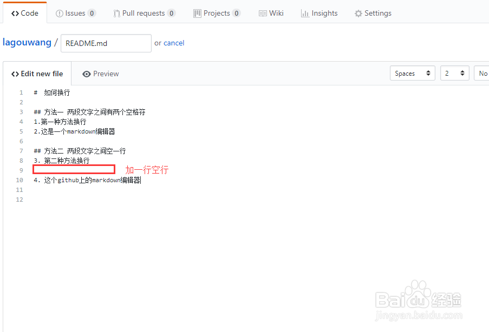Image resolution: width=489 pixels, height=332 pixels.
Task: Click line 4 text 第一种方法换行
Action: pos(63,122)
